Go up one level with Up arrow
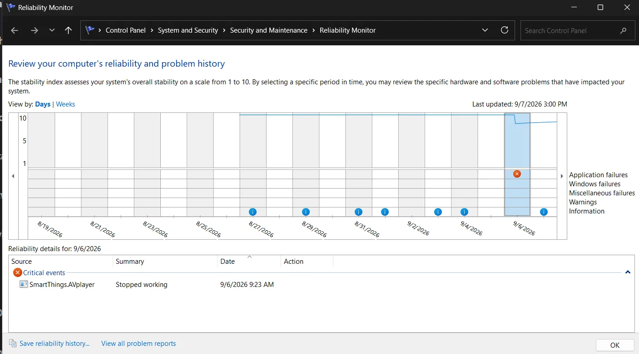The width and height of the screenshot is (639, 354). tap(68, 30)
